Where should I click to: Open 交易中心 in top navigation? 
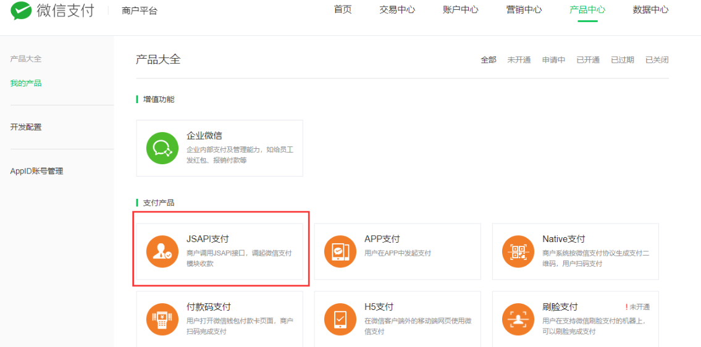[x=397, y=10]
